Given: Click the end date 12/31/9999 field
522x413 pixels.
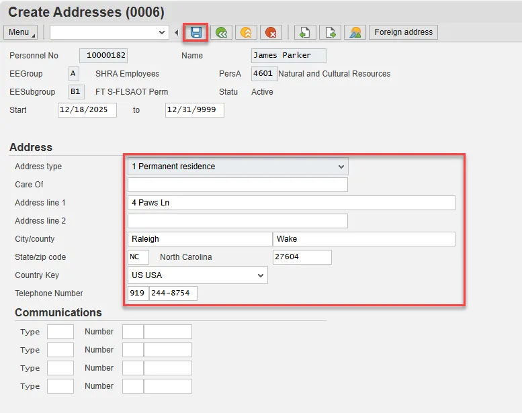Looking at the screenshot, I should pos(194,110).
